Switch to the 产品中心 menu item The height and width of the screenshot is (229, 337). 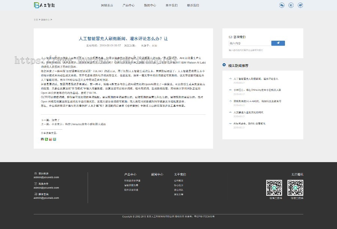128,5
